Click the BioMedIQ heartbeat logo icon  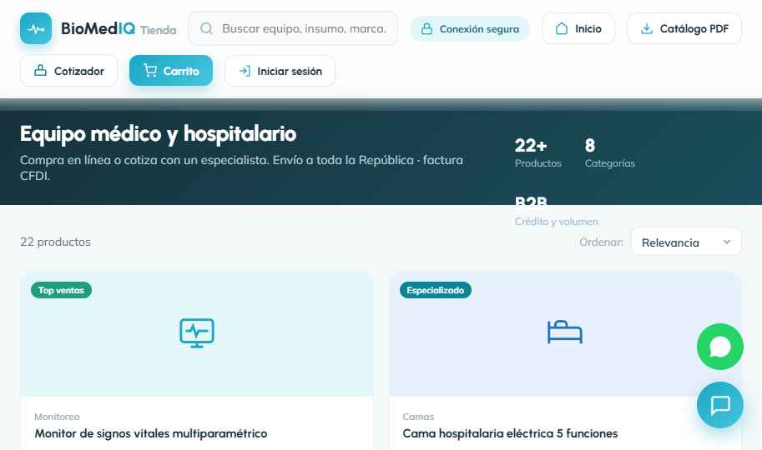click(36, 28)
